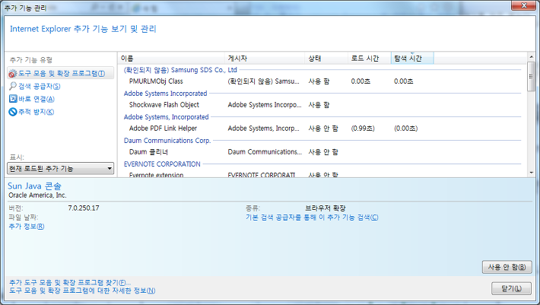Click the 사용 안 함 disable button
This screenshot has width=540, height=305.
tap(507, 267)
